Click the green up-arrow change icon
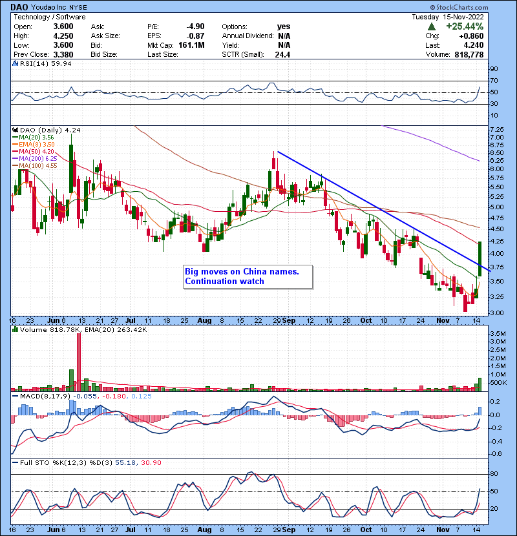Image resolution: width=517 pixels, height=536 pixels. [432, 26]
